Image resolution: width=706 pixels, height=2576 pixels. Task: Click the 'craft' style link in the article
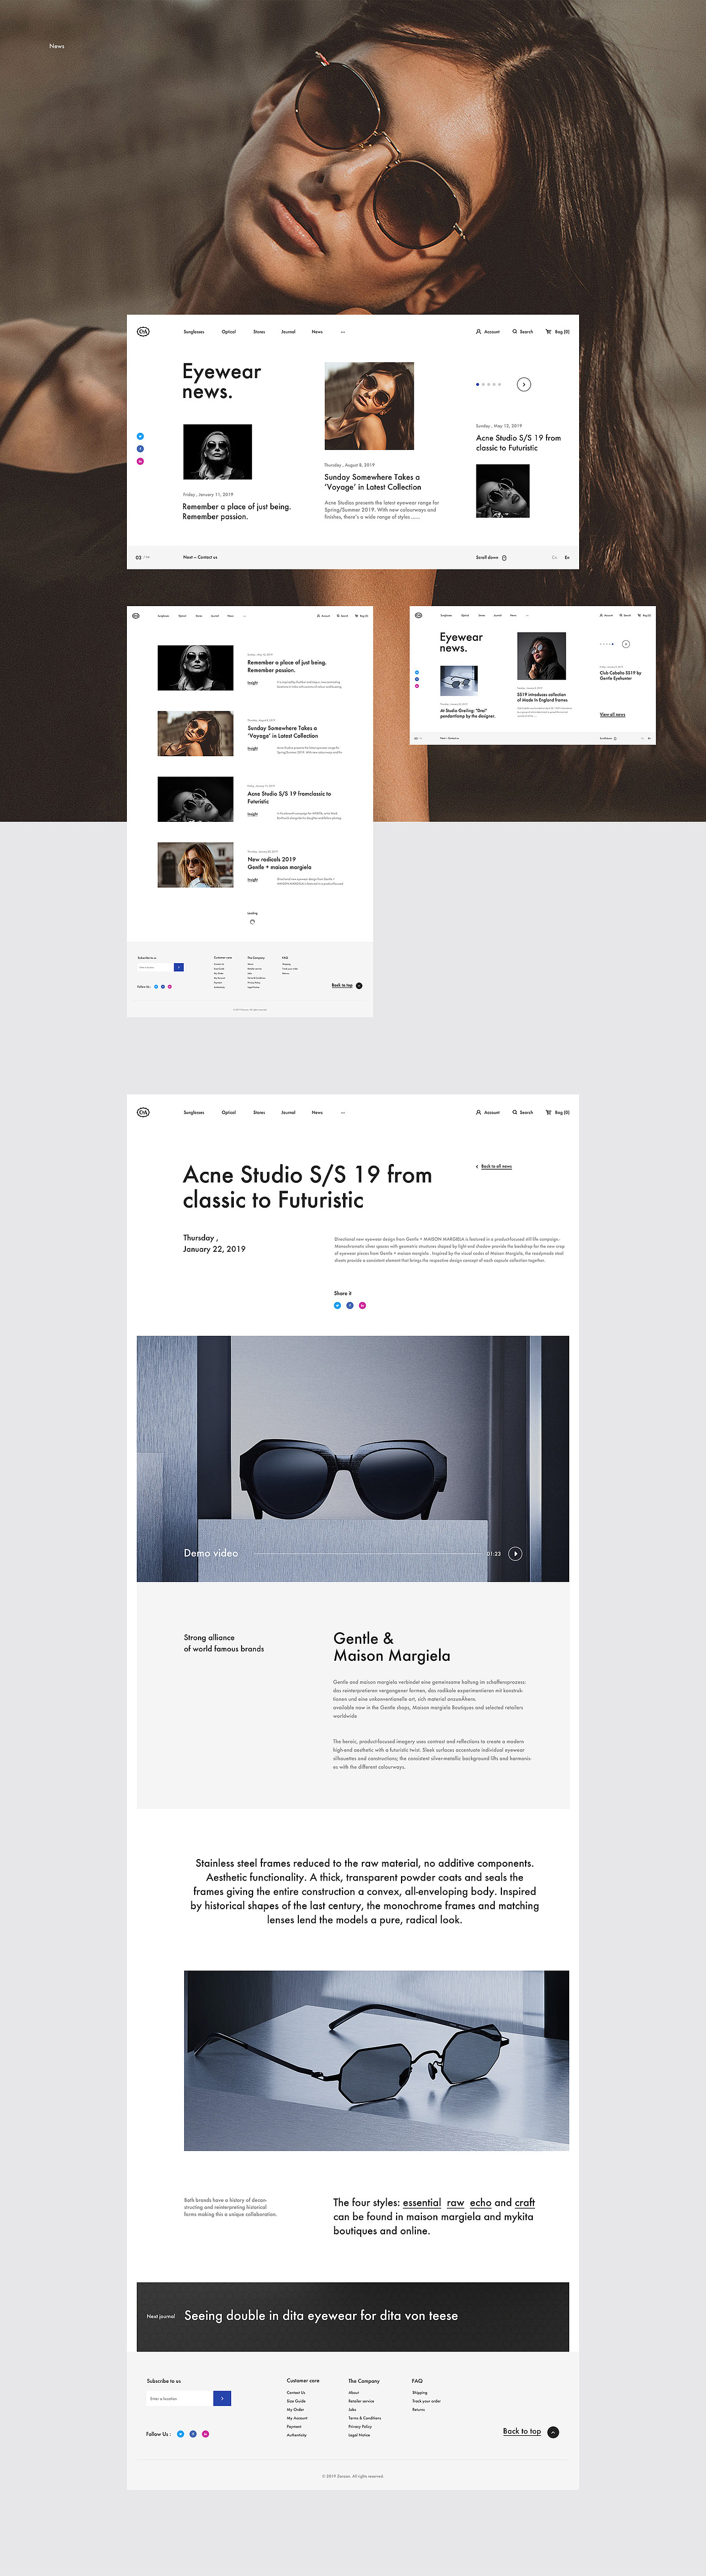tap(525, 2202)
